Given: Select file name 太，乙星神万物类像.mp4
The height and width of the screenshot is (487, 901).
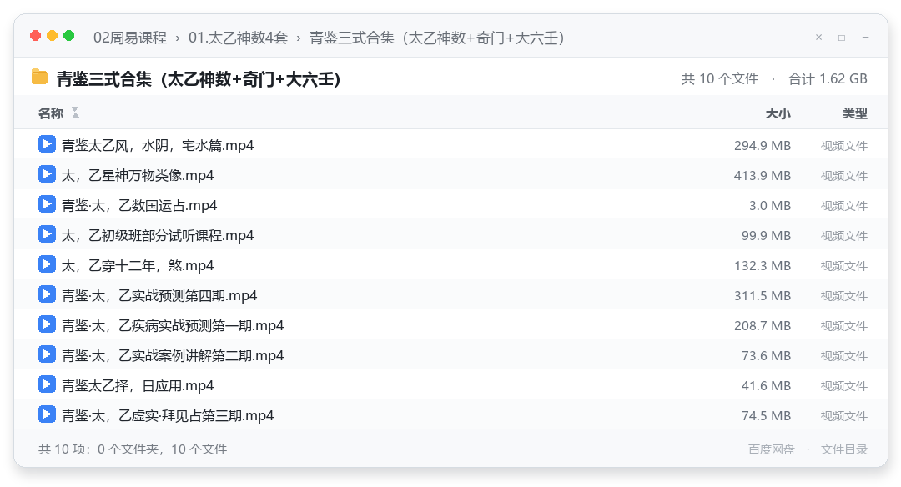Looking at the screenshot, I should click(138, 176).
